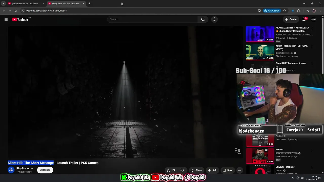Open more actions ellipsis below the video
The width and height of the screenshot is (324, 182).
click(x=240, y=170)
